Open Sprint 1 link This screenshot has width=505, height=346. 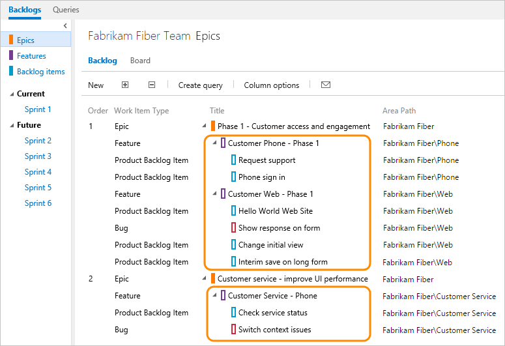pyautogui.click(x=38, y=109)
